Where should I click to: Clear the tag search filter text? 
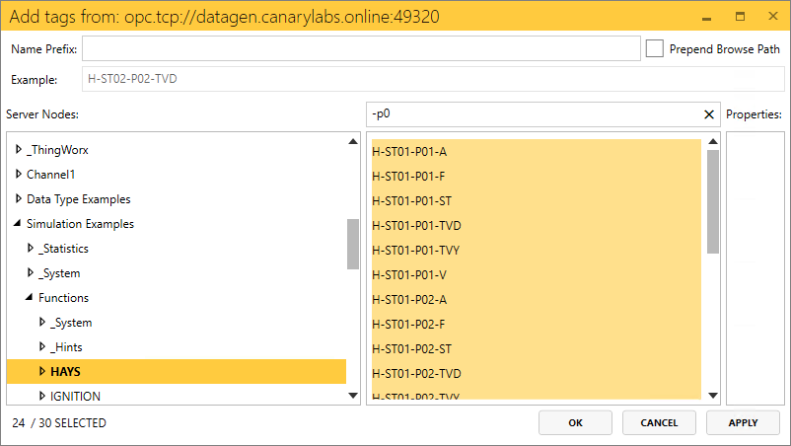click(x=708, y=114)
